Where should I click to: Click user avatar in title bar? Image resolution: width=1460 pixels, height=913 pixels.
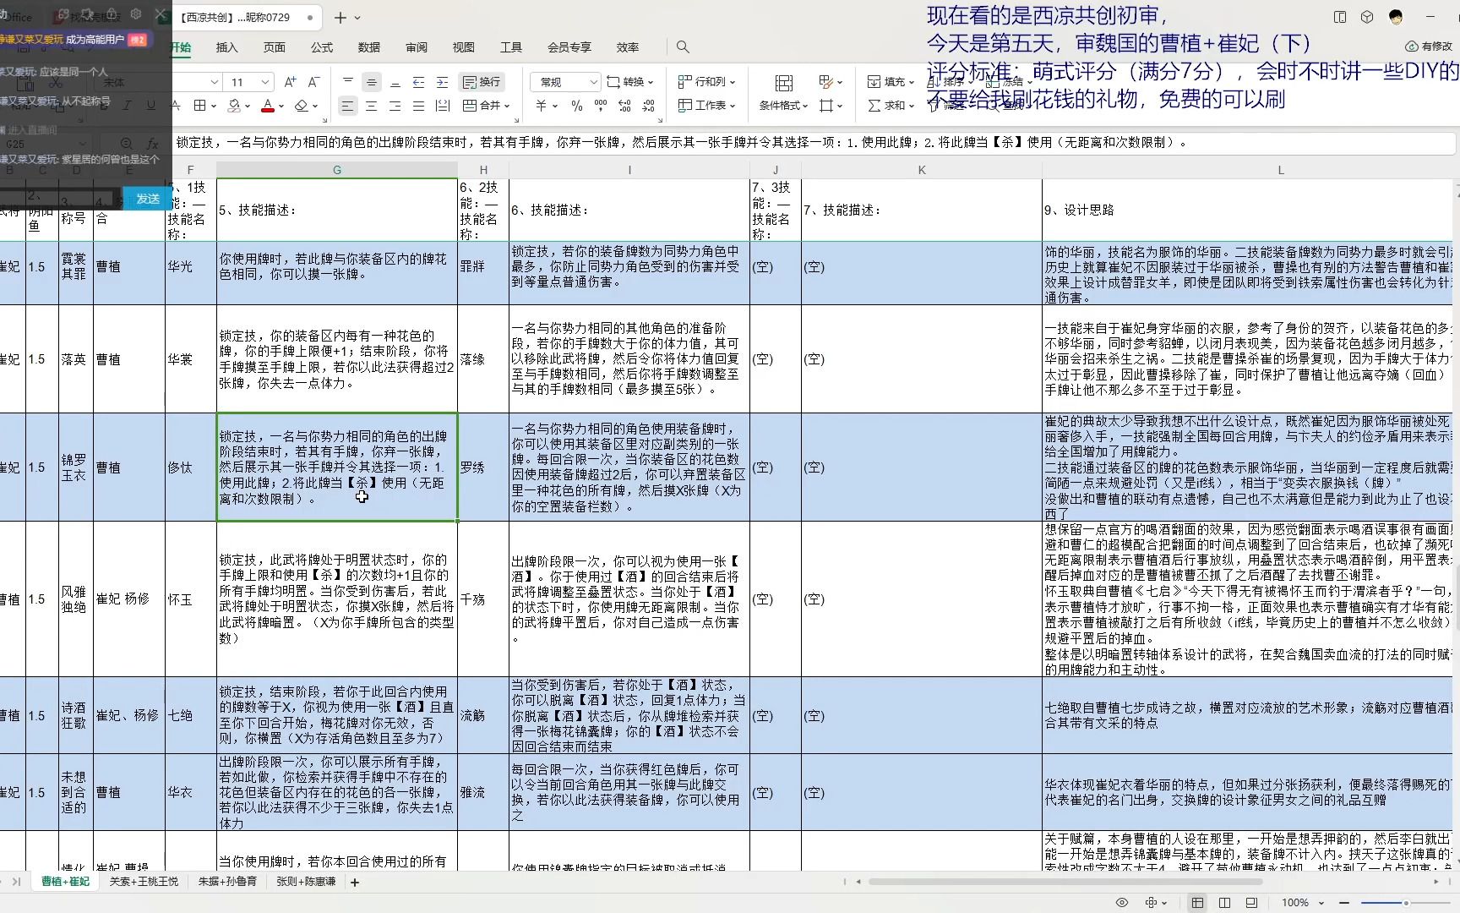click(1396, 17)
